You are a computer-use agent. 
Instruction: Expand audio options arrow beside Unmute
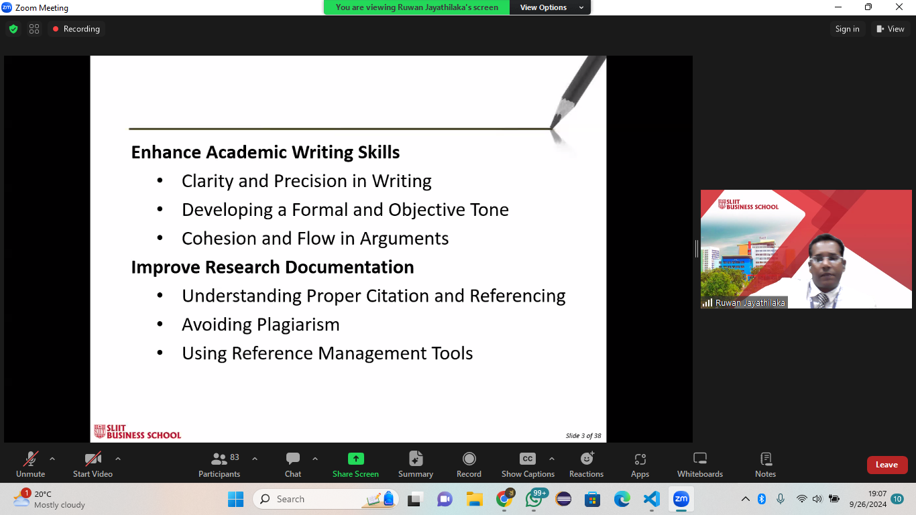52,459
